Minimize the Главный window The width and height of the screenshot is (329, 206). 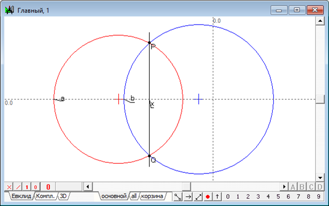[x=279, y=10]
